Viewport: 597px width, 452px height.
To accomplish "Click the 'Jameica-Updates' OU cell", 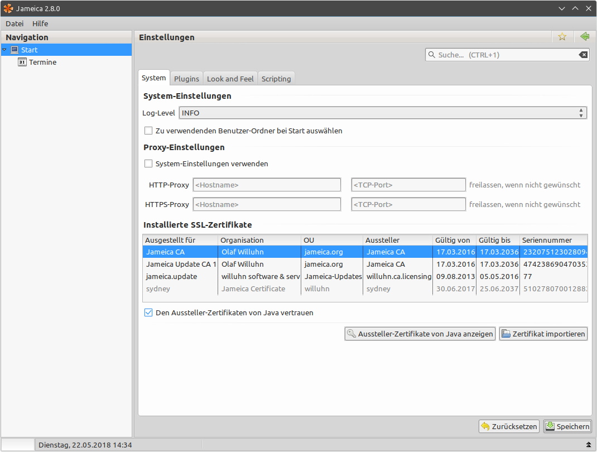I will tap(333, 276).
